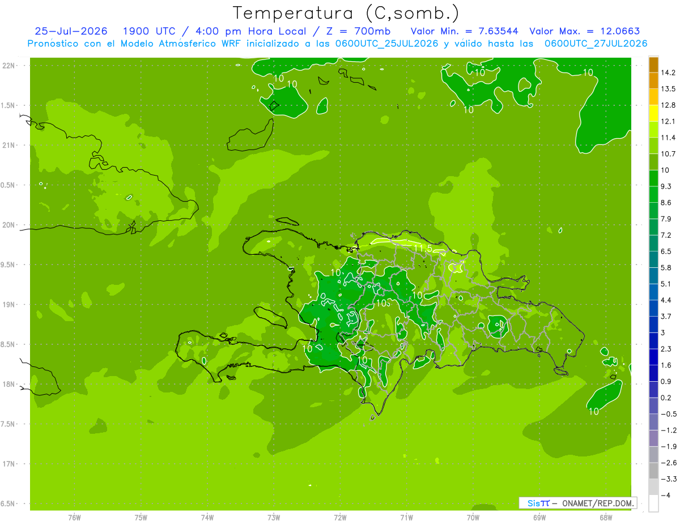The width and height of the screenshot is (680, 525).
Task: Pick the dark orange swatch atop the colorbar
Action: click(653, 65)
